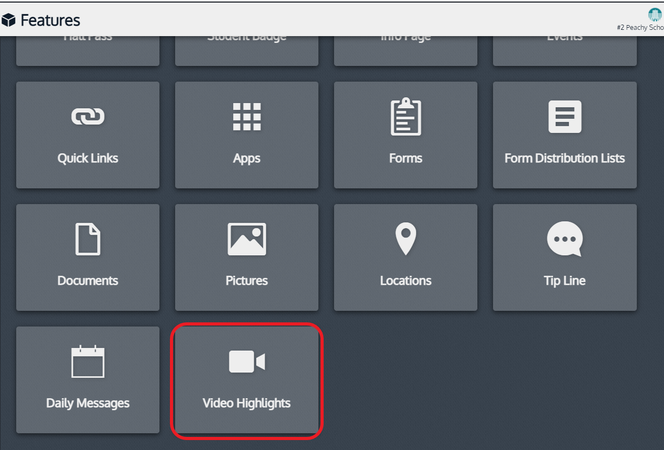Click the partially hidden Events tile
Image resolution: width=664 pixels, height=450 pixels.
(x=565, y=51)
